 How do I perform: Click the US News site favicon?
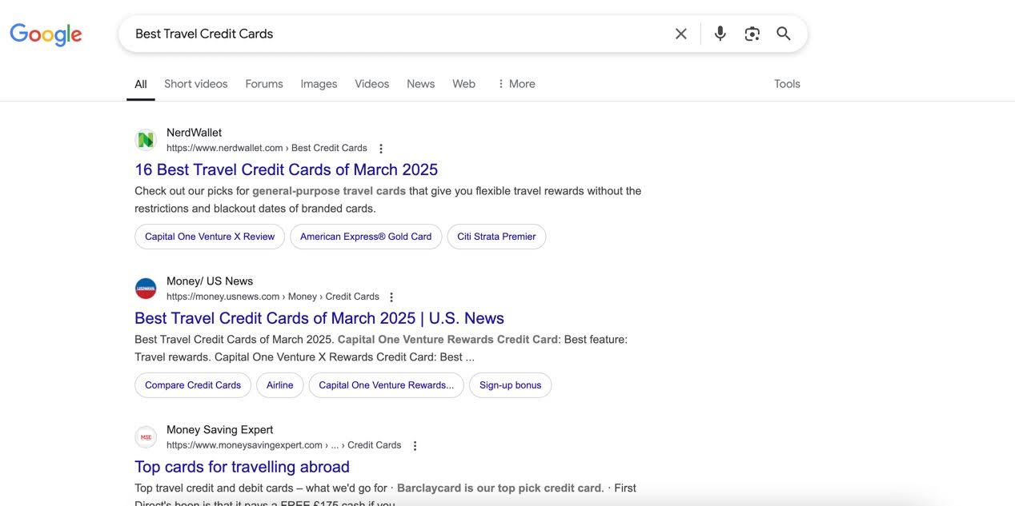pyautogui.click(x=146, y=289)
